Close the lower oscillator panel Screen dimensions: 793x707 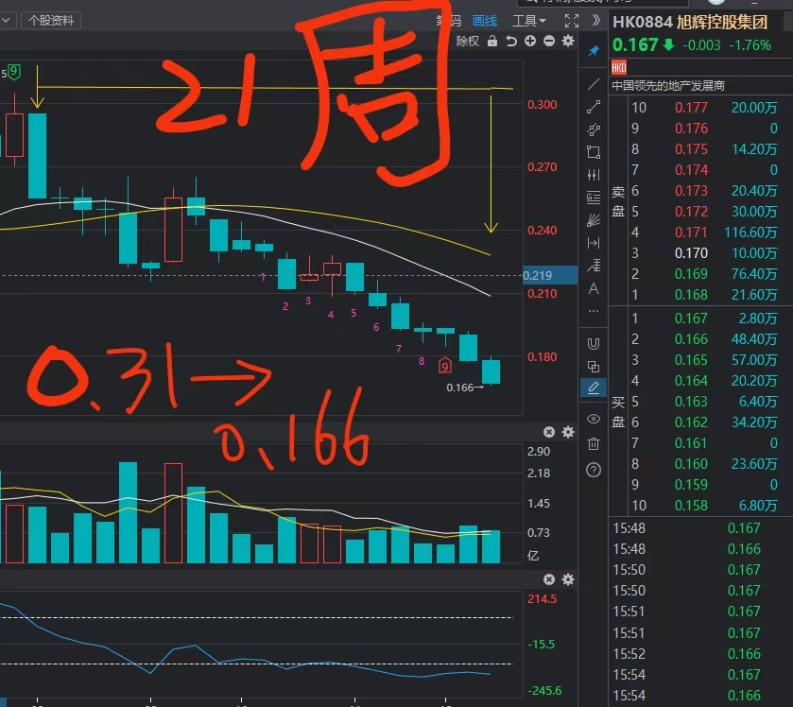[549, 579]
